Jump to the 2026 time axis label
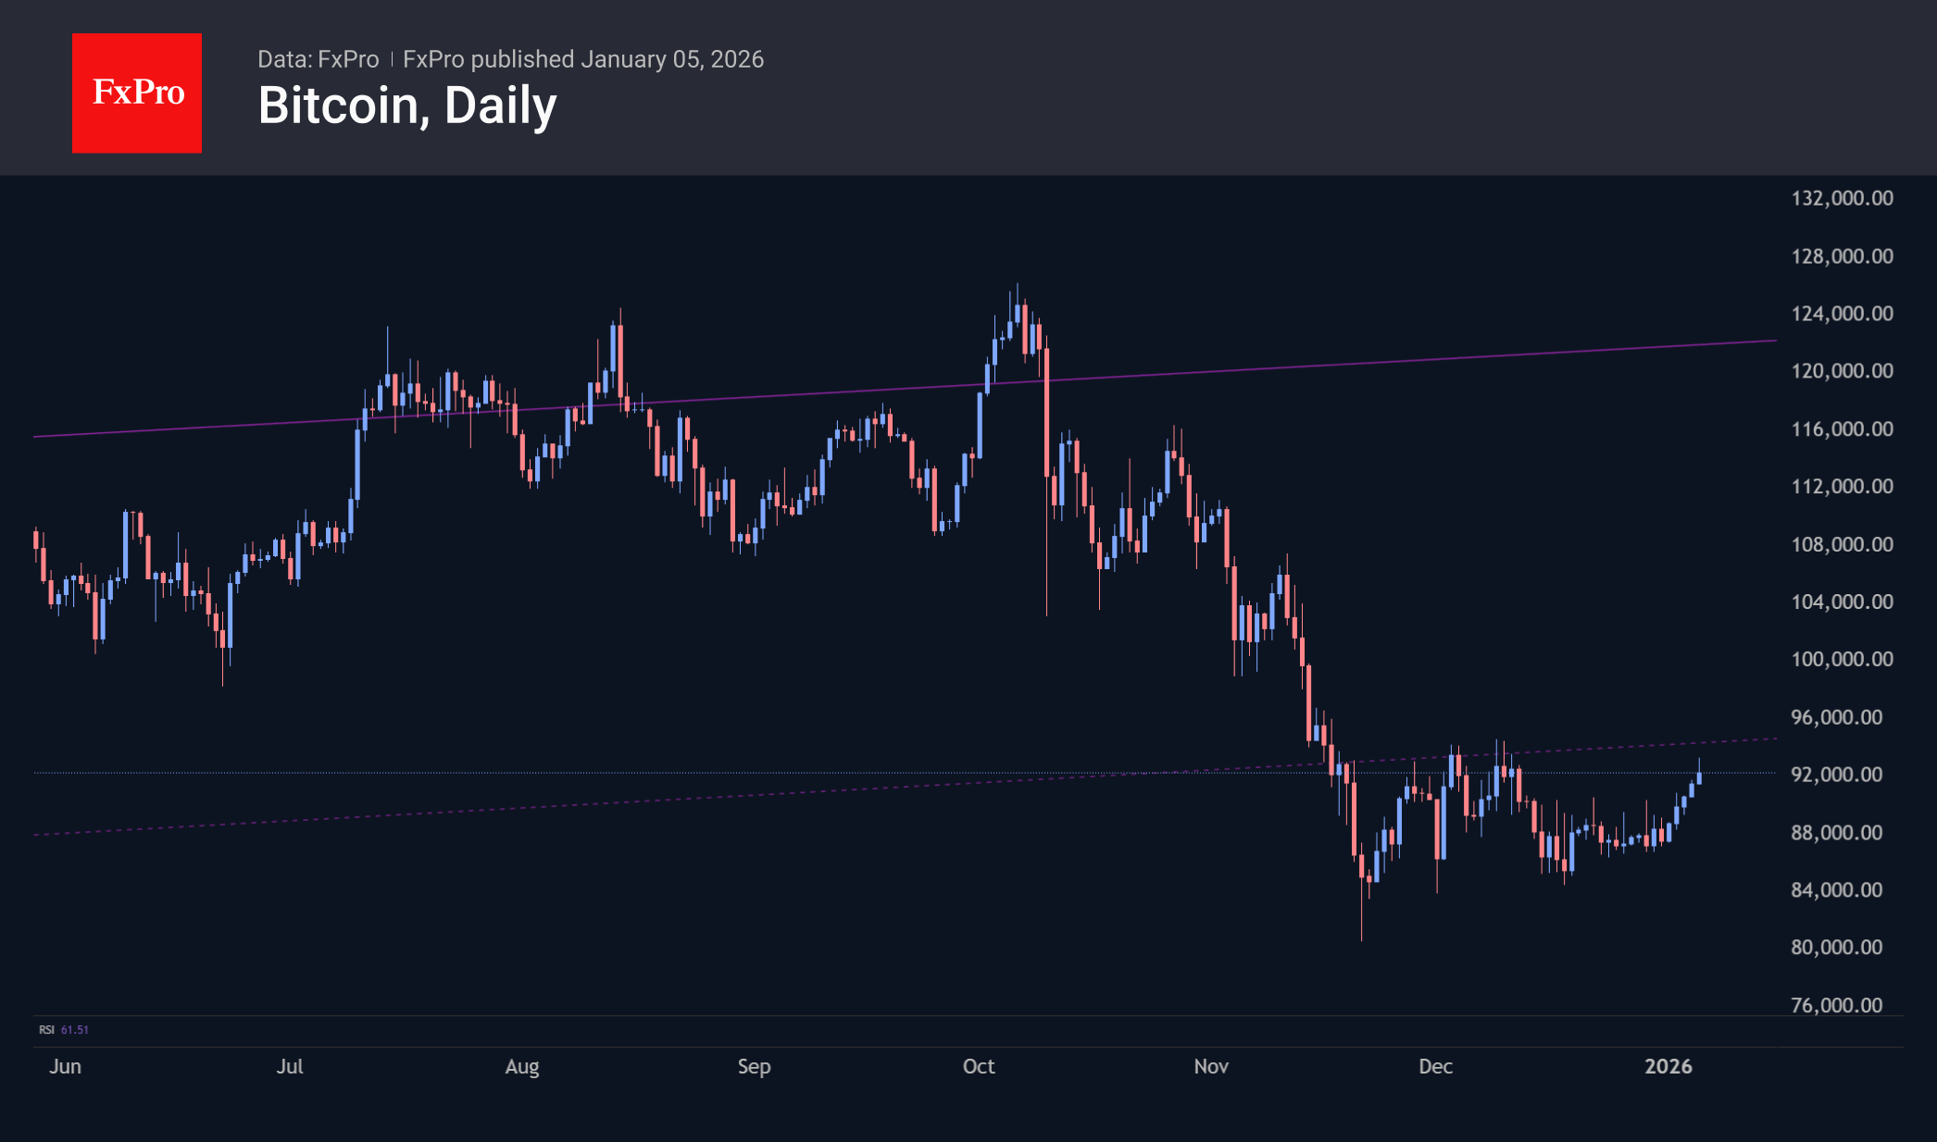The height and width of the screenshot is (1142, 1937). (1668, 1066)
